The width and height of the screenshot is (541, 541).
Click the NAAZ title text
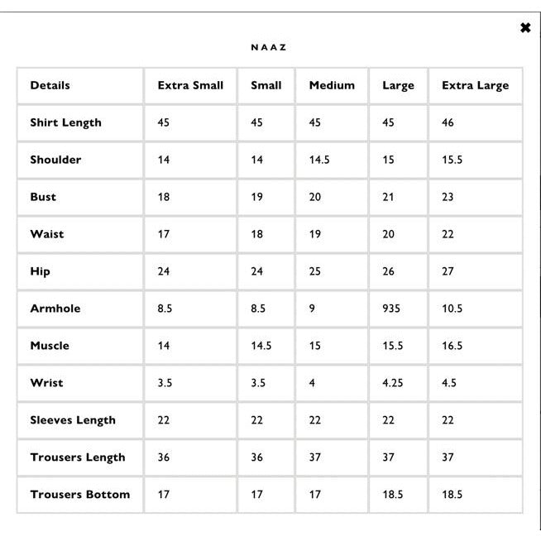click(269, 47)
